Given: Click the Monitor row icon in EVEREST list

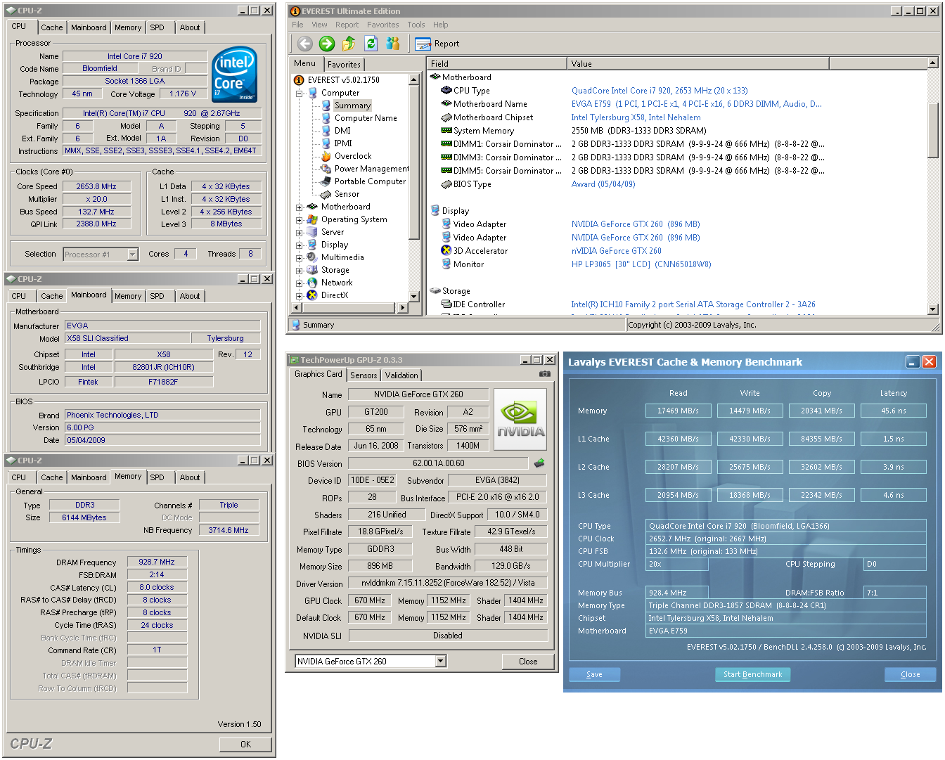Looking at the screenshot, I should click(446, 264).
